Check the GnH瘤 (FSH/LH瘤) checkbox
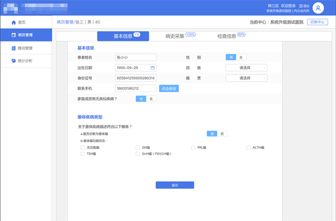Image resolution: width=336 pixels, height=221 pixels. pyautogui.click(x=137, y=154)
